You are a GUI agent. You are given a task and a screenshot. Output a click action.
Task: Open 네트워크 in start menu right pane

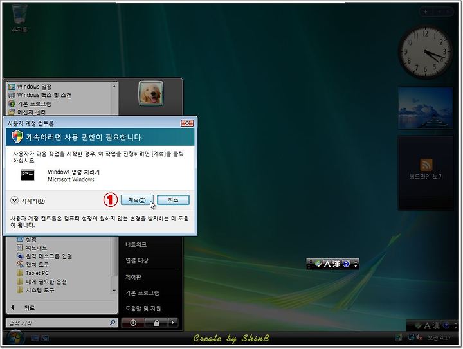(x=136, y=245)
